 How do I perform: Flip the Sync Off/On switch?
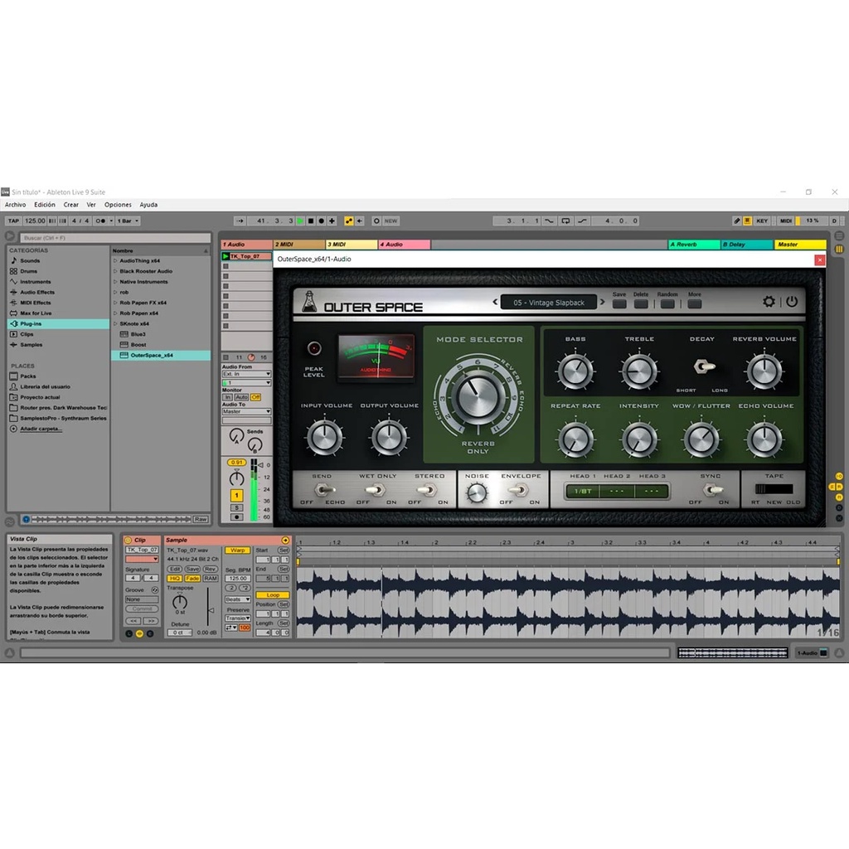point(713,490)
